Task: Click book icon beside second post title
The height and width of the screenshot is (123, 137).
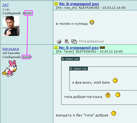Action: pos(56,48)
